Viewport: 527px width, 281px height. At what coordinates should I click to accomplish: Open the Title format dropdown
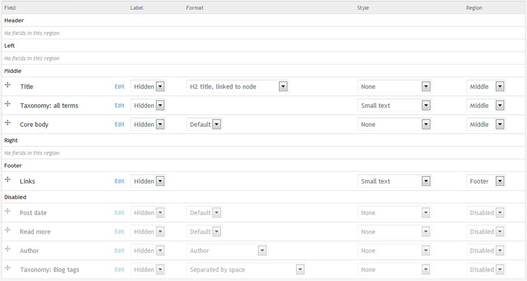(237, 87)
